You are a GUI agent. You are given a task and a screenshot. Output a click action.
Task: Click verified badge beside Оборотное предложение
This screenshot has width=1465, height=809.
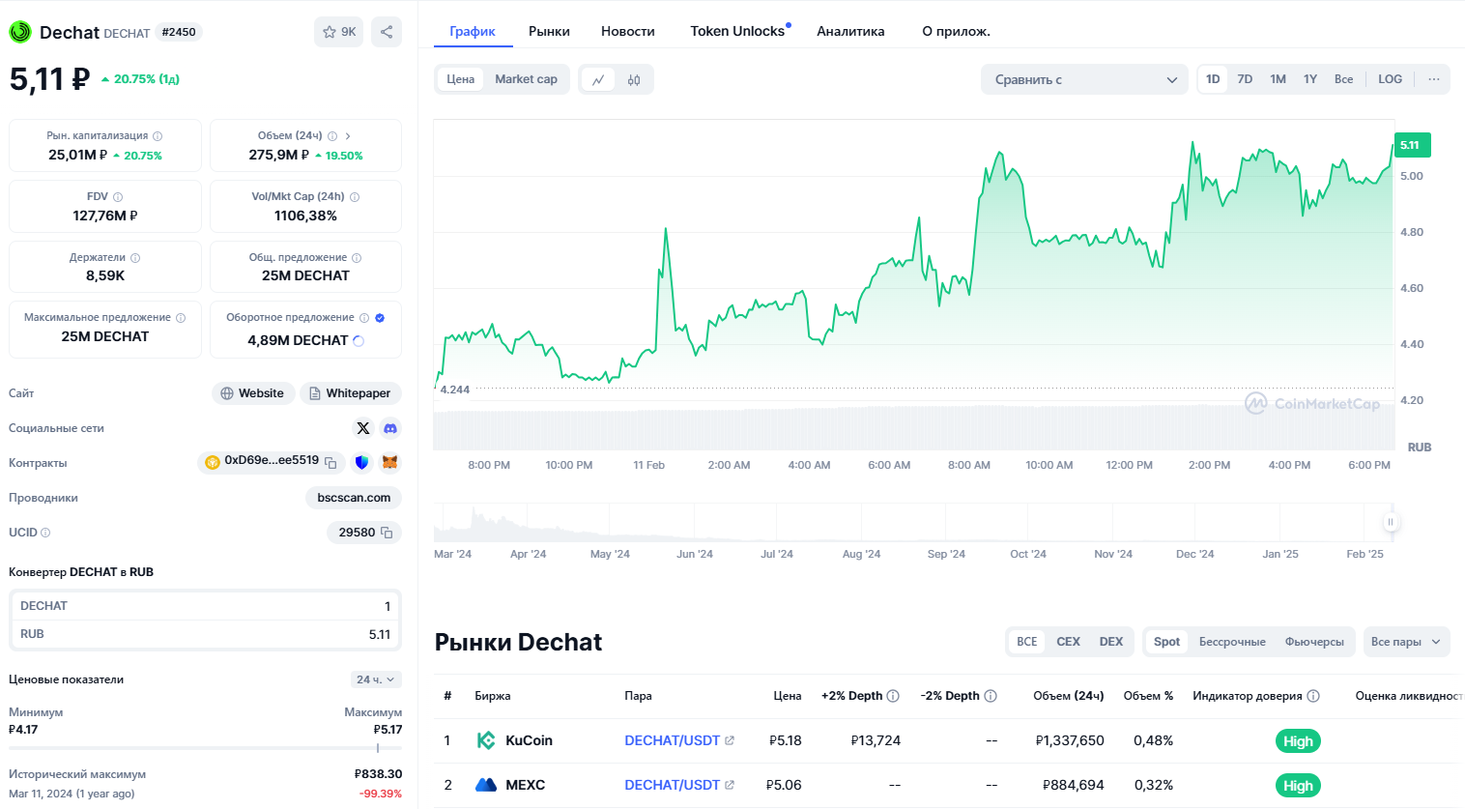click(380, 318)
